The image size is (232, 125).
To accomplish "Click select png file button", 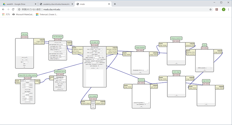I will (24, 57).
